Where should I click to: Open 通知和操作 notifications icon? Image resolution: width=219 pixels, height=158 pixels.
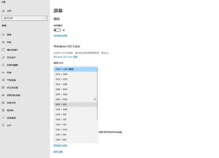tap(3, 50)
